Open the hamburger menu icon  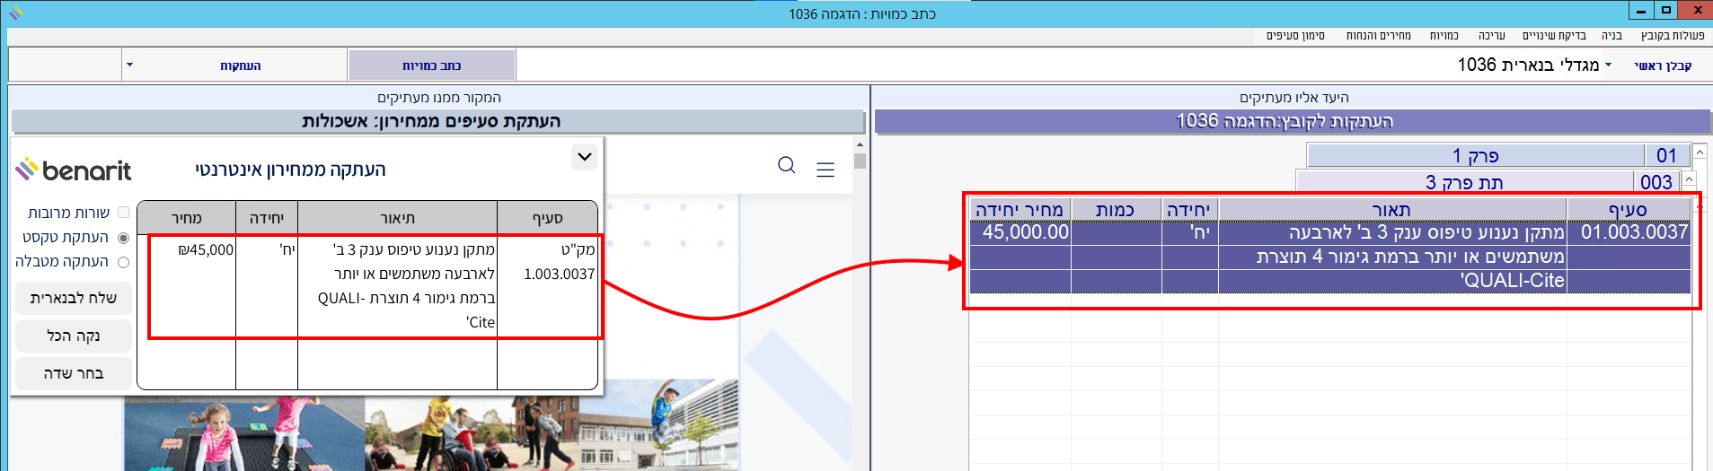click(826, 170)
